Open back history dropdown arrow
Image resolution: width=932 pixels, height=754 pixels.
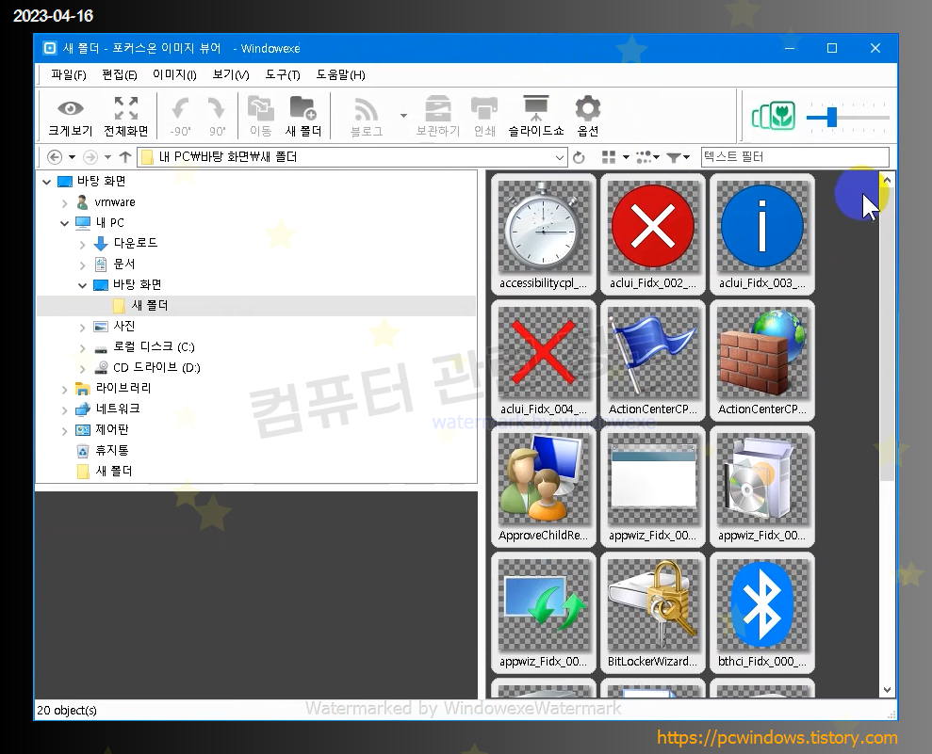[72, 157]
